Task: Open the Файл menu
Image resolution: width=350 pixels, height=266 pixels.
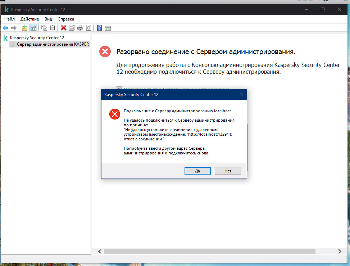Action: coord(10,19)
